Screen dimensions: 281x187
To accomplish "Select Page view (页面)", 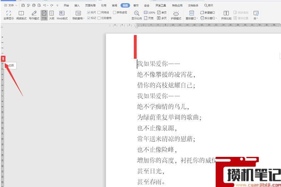I will point(44,15).
